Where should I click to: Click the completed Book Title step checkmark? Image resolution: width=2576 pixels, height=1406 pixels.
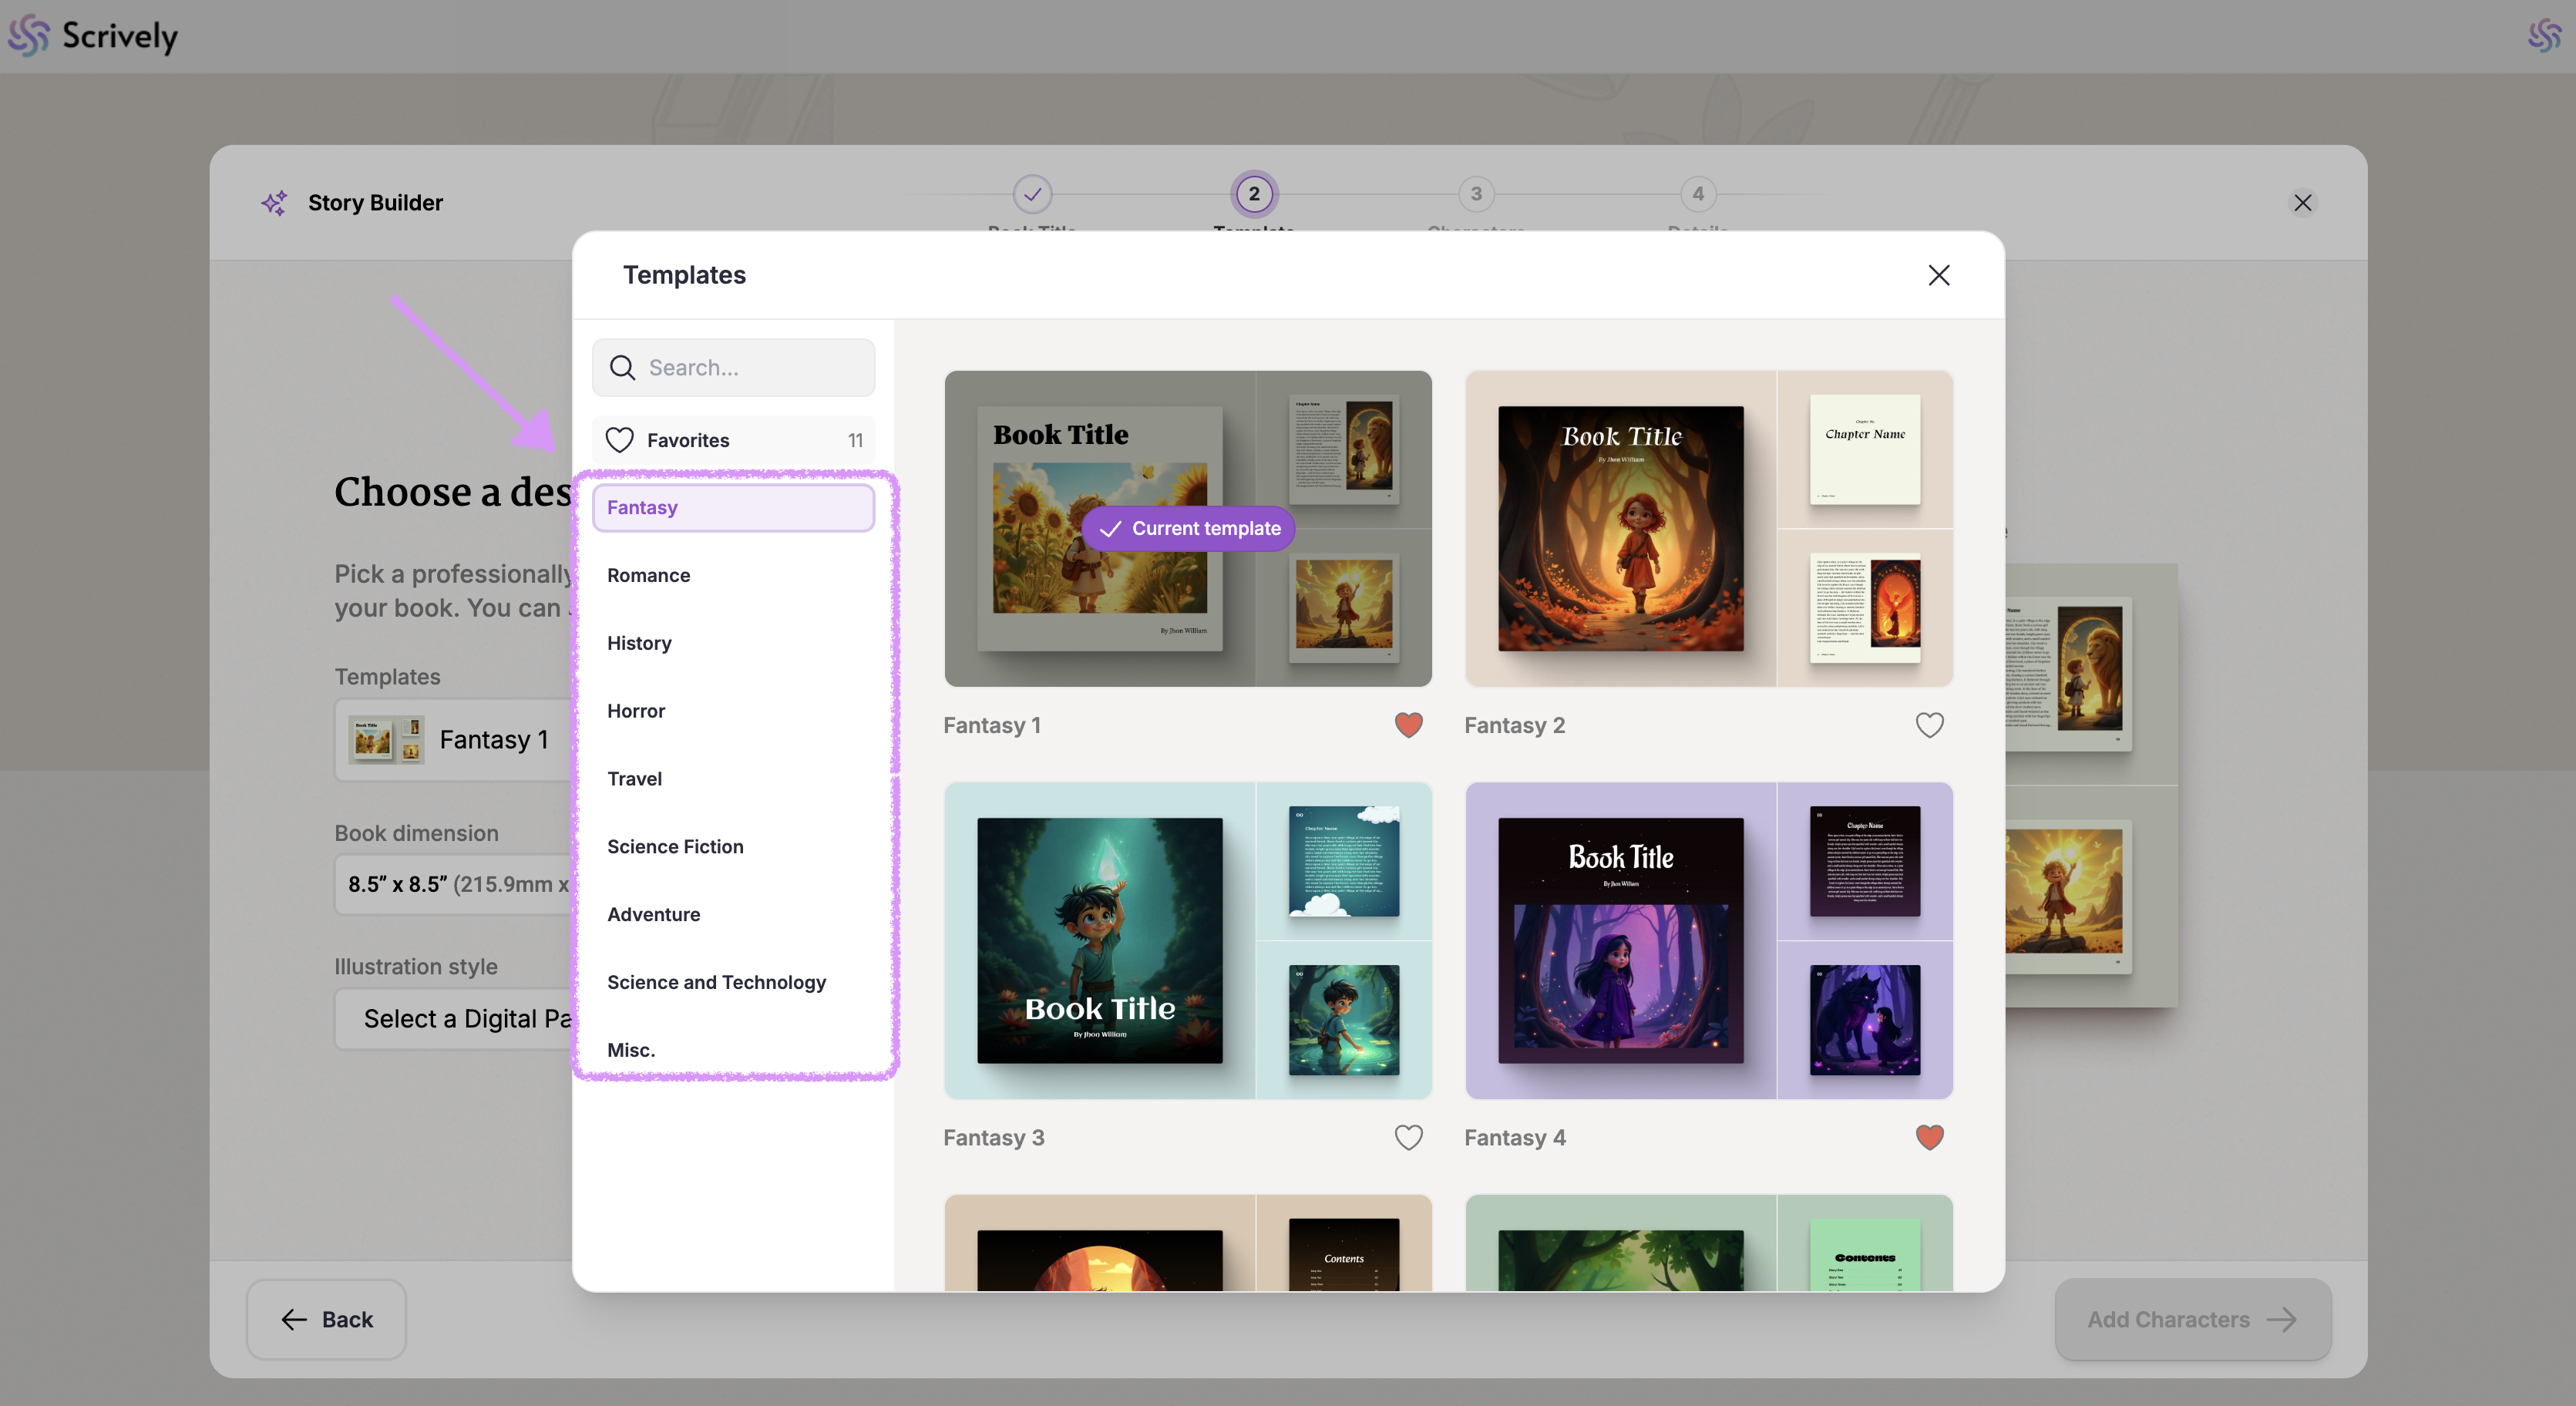pos(1032,194)
